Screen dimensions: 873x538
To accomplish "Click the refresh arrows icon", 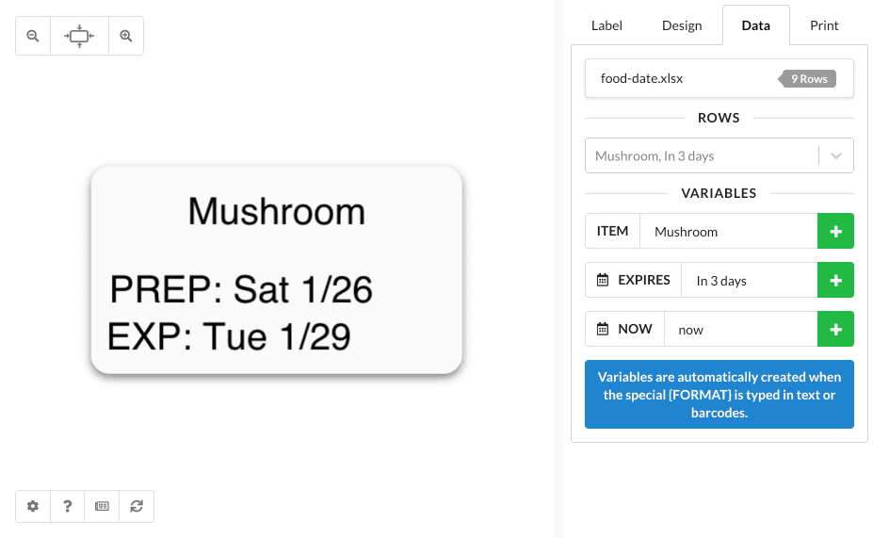I will (x=137, y=506).
